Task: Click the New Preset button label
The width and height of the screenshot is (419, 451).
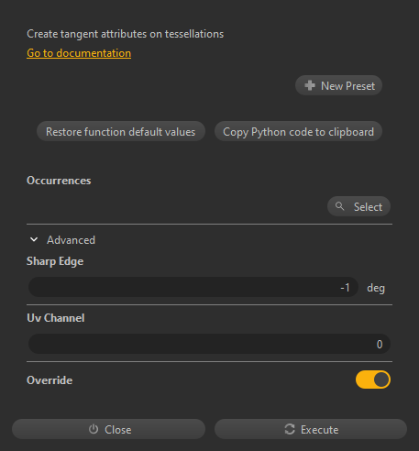Action: click(347, 86)
